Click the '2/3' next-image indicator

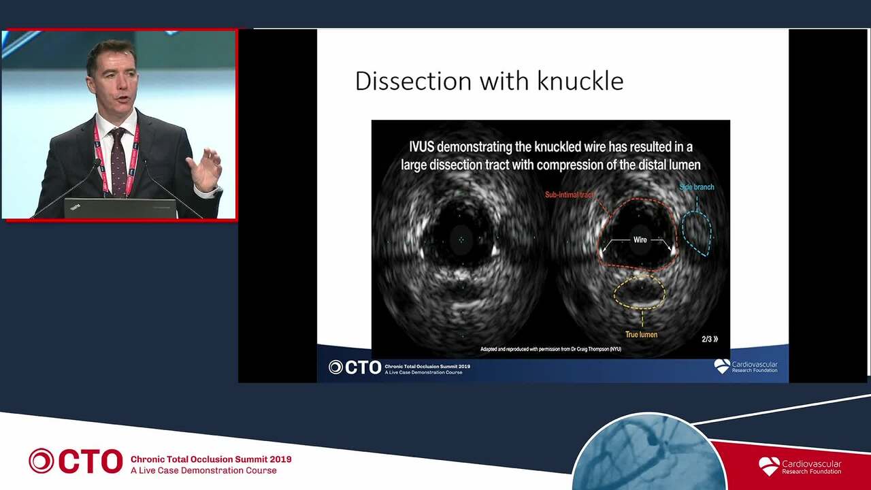click(x=710, y=339)
